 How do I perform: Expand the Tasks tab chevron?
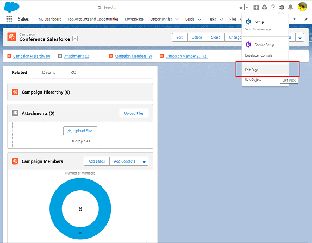pos(221,20)
